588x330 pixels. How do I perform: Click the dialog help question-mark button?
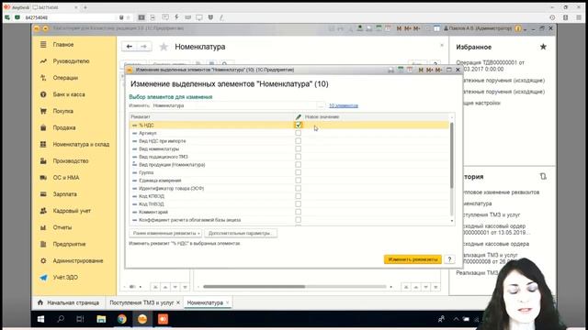[449, 259]
